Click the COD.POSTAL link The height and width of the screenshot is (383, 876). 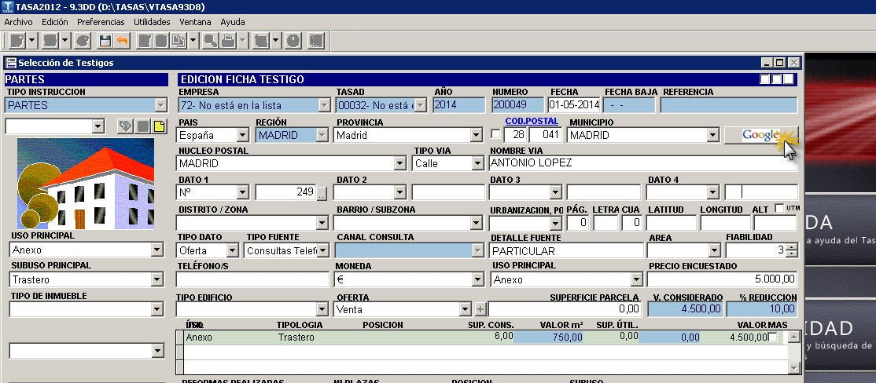coord(532,121)
